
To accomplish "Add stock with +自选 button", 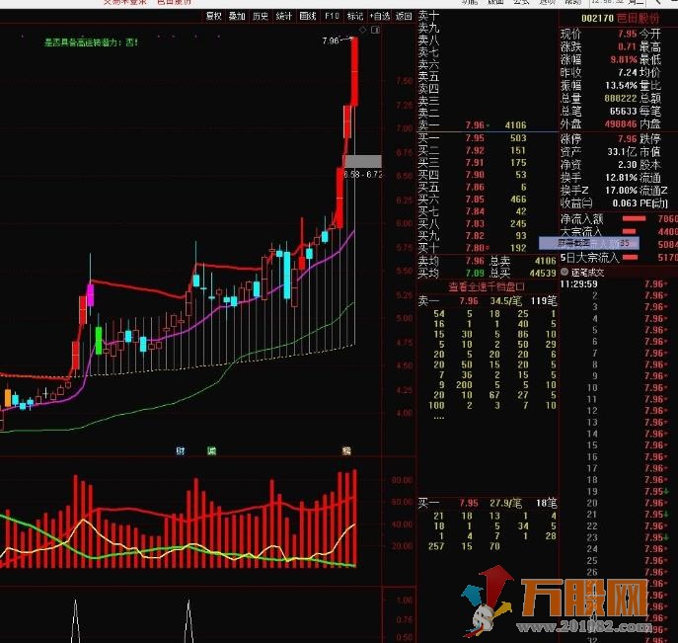I will (x=379, y=17).
